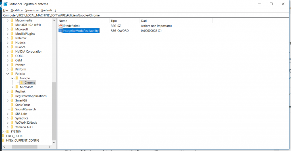Minimize the Registry Editor window

coord(259,4)
